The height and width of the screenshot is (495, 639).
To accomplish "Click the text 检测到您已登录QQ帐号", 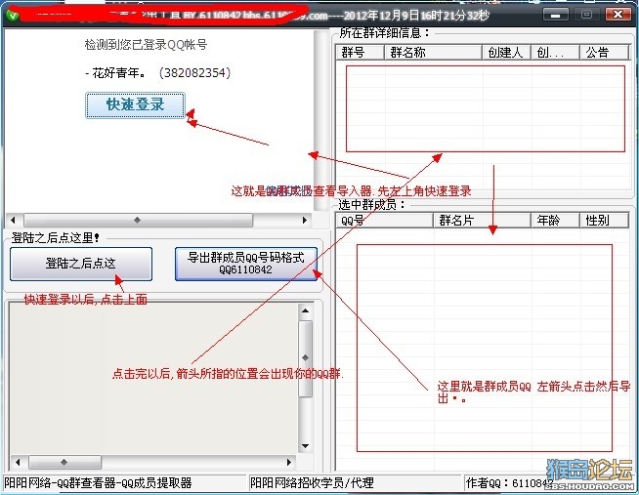I will [x=146, y=44].
